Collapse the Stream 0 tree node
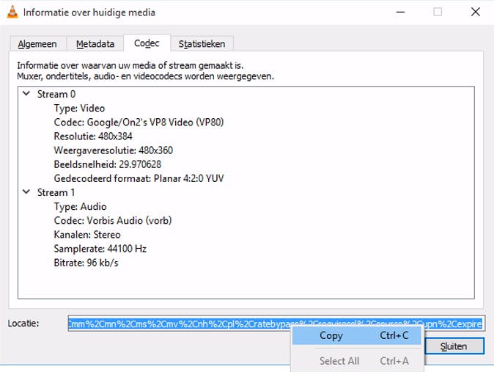 click(26, 93)
